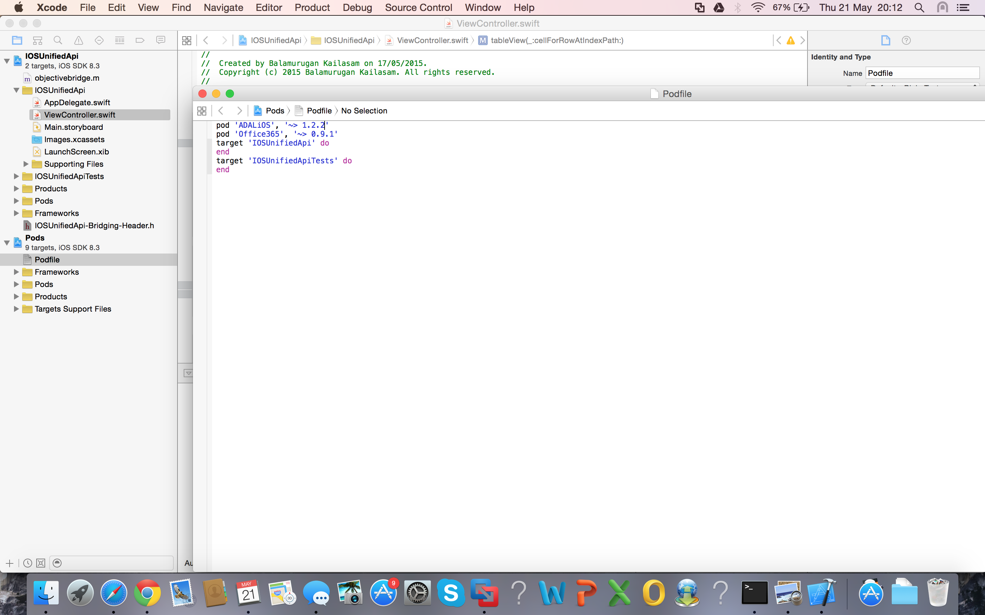The image size is (985, 615).
Task: Expand the IOSUnifiedApiTests folder
Action: (16, 176)
